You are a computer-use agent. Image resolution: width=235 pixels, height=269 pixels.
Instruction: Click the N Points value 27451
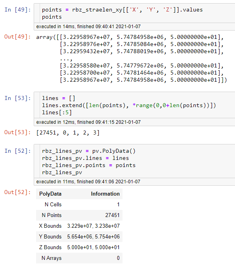coord(113,215)
